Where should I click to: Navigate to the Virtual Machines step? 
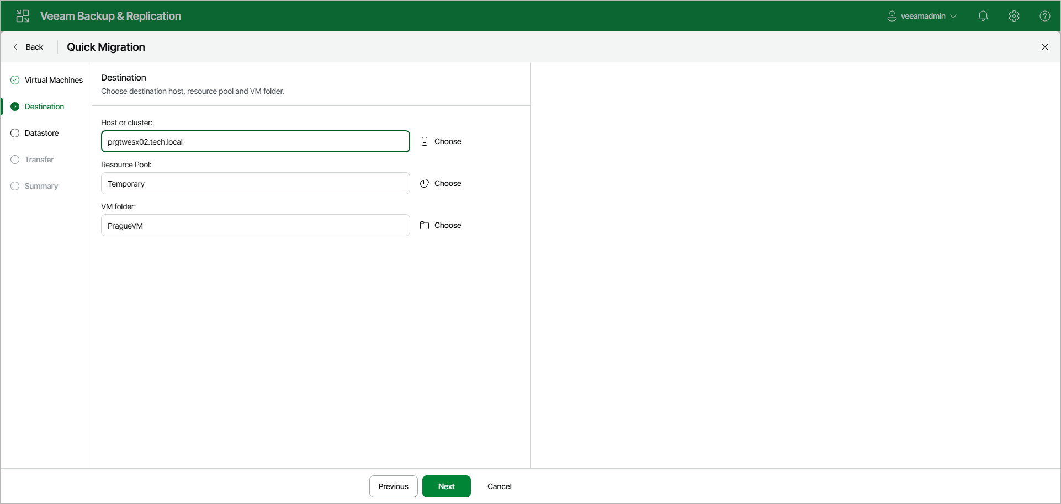point(54,79)
